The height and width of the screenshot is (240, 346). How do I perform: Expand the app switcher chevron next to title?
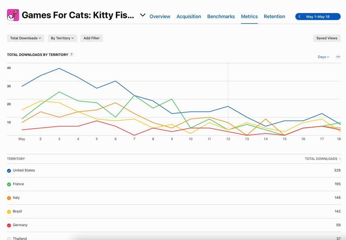click(x=142, y=15)
